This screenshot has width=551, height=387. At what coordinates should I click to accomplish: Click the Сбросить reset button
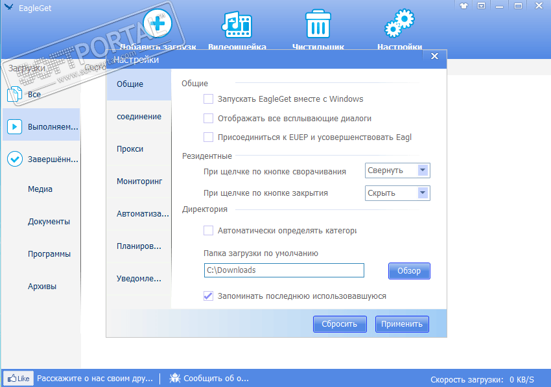click(340, 323)
